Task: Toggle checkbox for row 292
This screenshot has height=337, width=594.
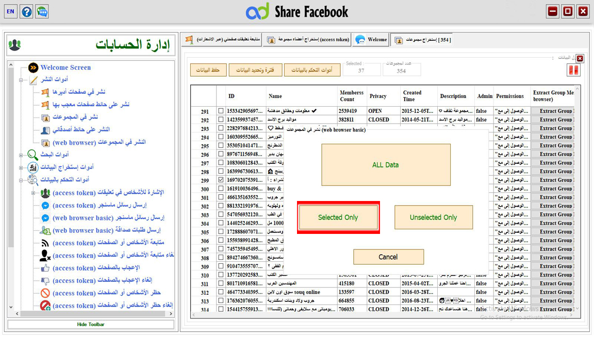Action: pos(221,120)
